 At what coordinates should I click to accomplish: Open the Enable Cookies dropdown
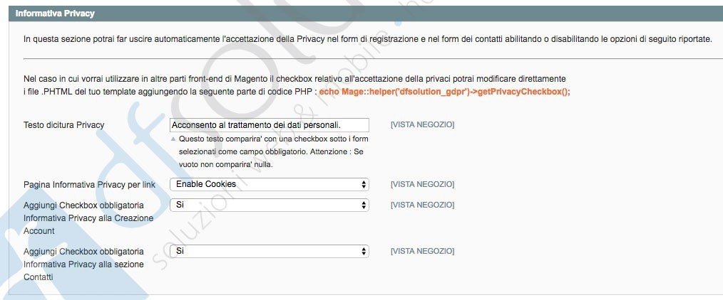(x=270, y=185)
